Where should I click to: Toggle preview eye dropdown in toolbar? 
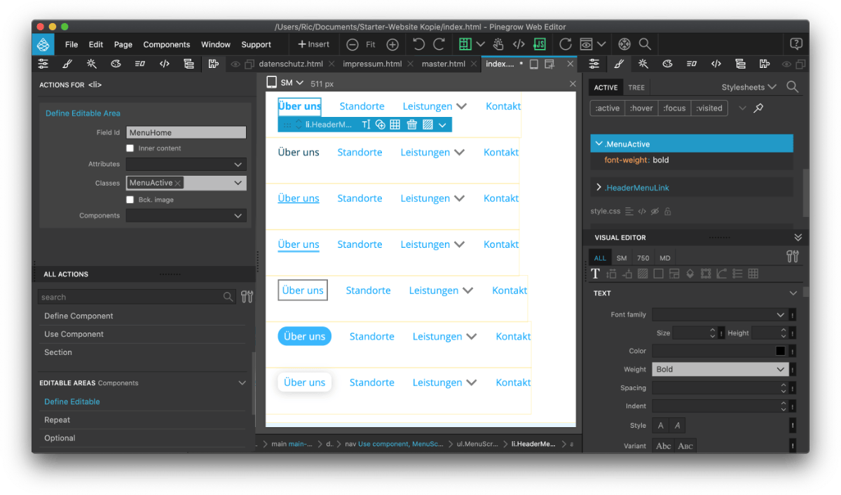coord(592,44)
